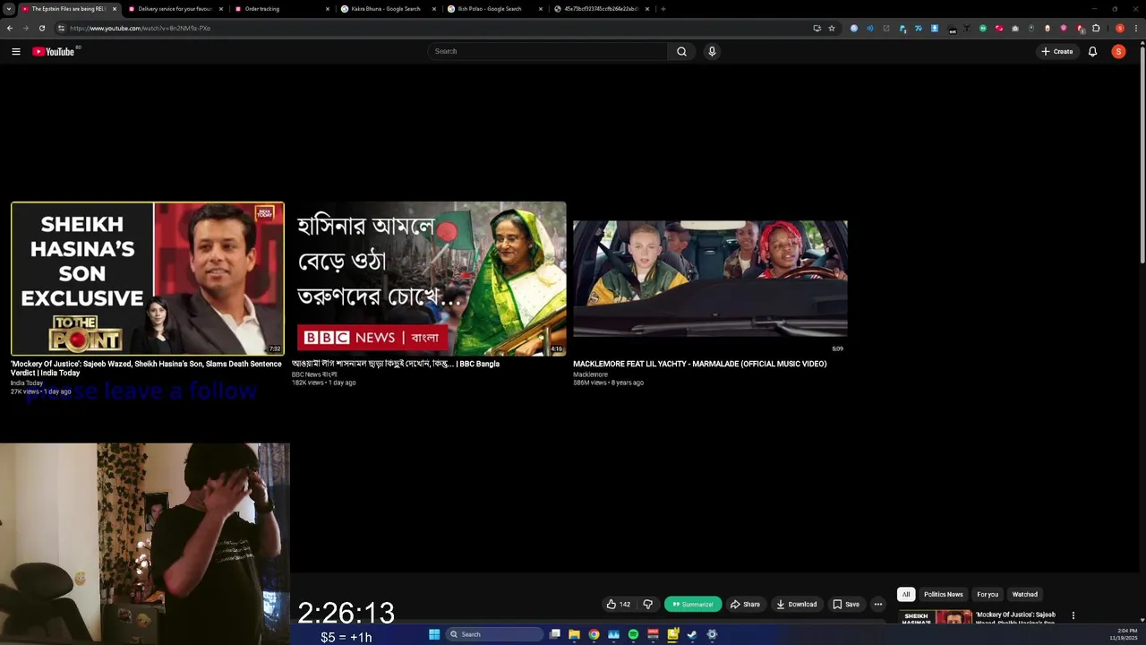1146x645 pixels.
Task: Visit the India Today channel link
Action: (x=27, y=383)
